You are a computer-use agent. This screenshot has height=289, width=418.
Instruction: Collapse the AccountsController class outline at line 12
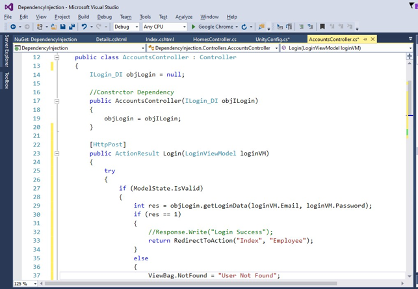(x=57, y=57)
